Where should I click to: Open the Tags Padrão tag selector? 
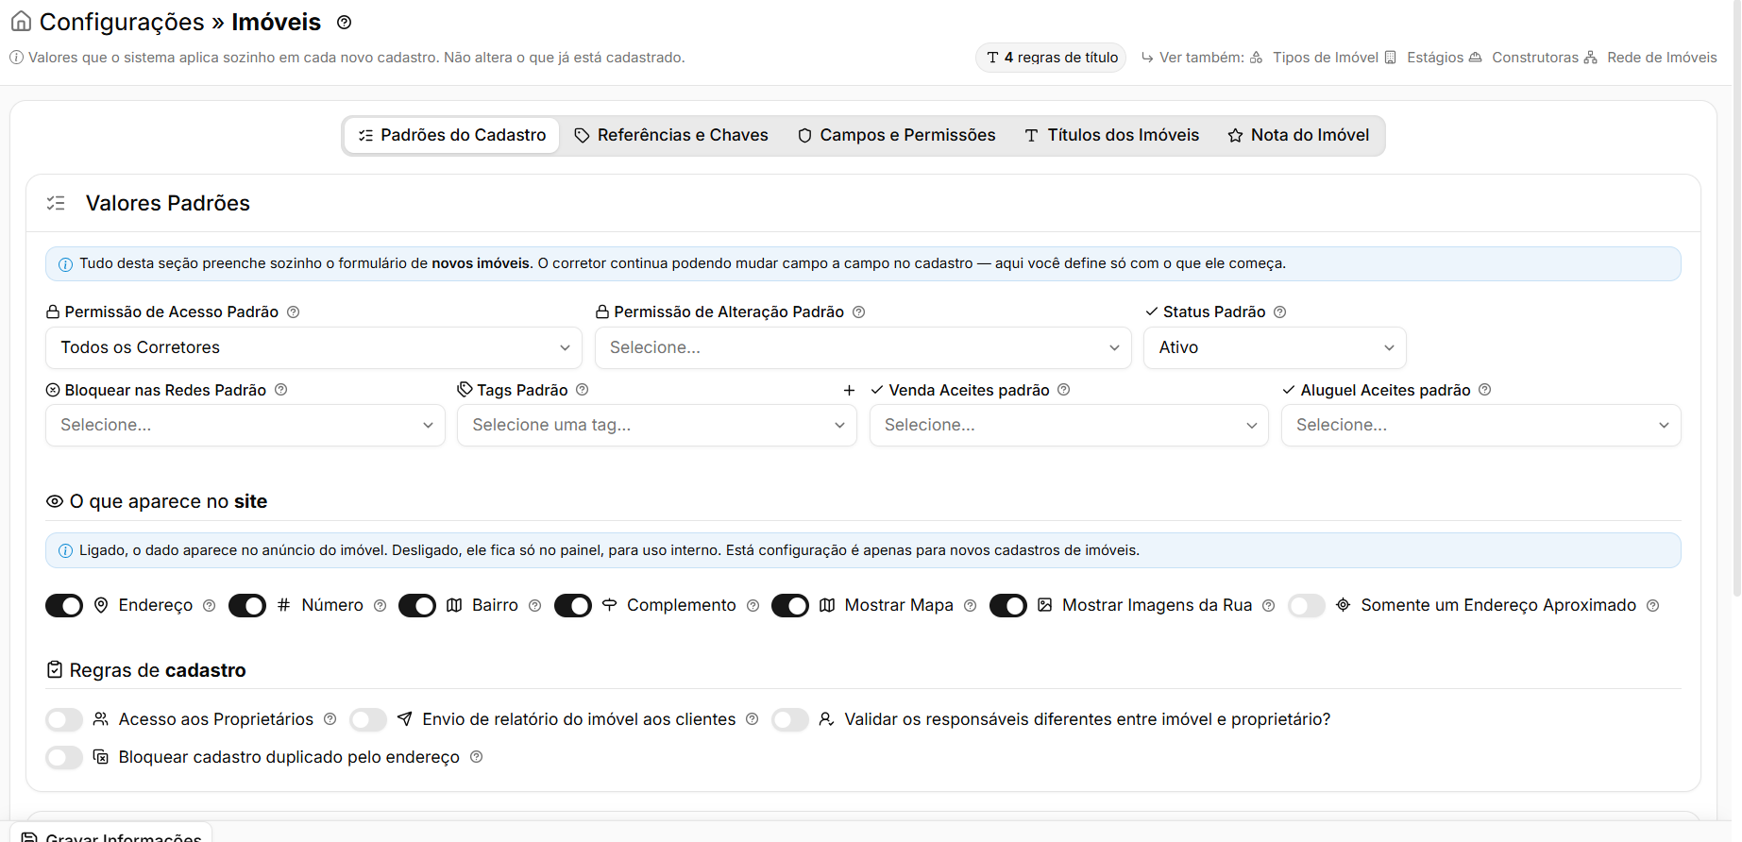tap(657, 425)
